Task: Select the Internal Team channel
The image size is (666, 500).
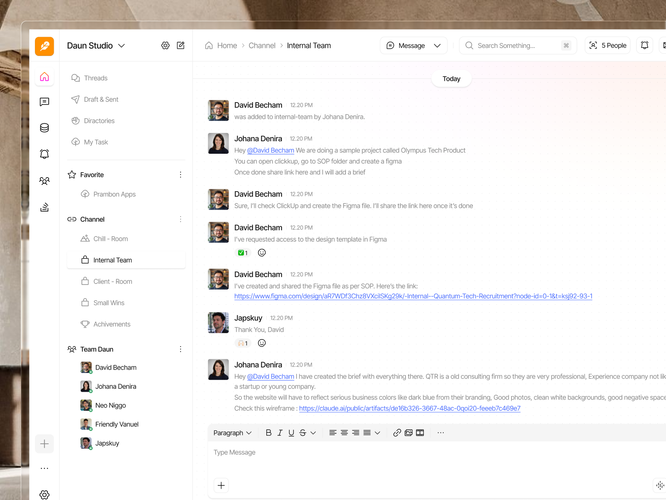Action: click(x=126, y=260)
